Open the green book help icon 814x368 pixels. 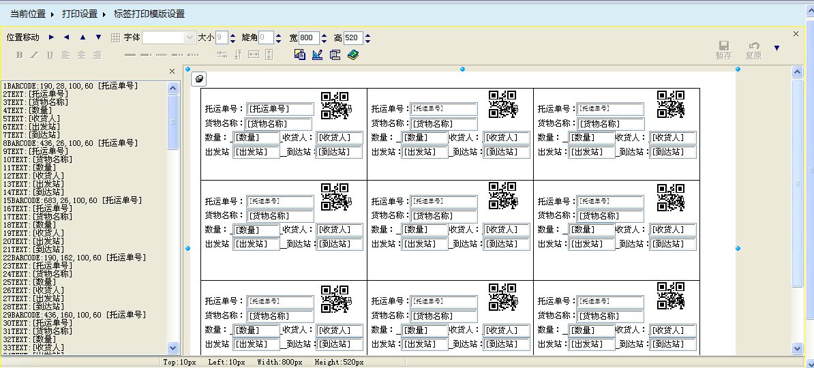coord(353,55)
